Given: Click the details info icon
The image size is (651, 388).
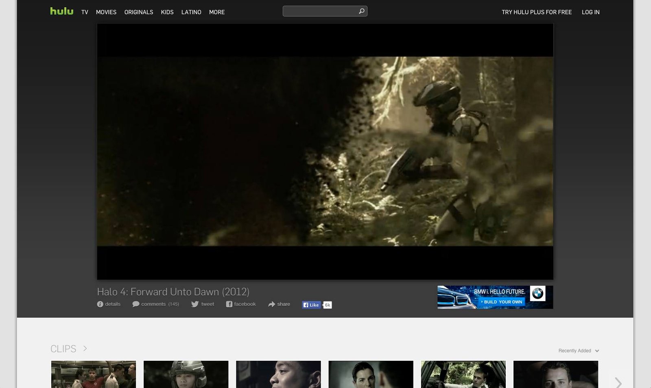Looking at the screenshot, I should 100,304.
